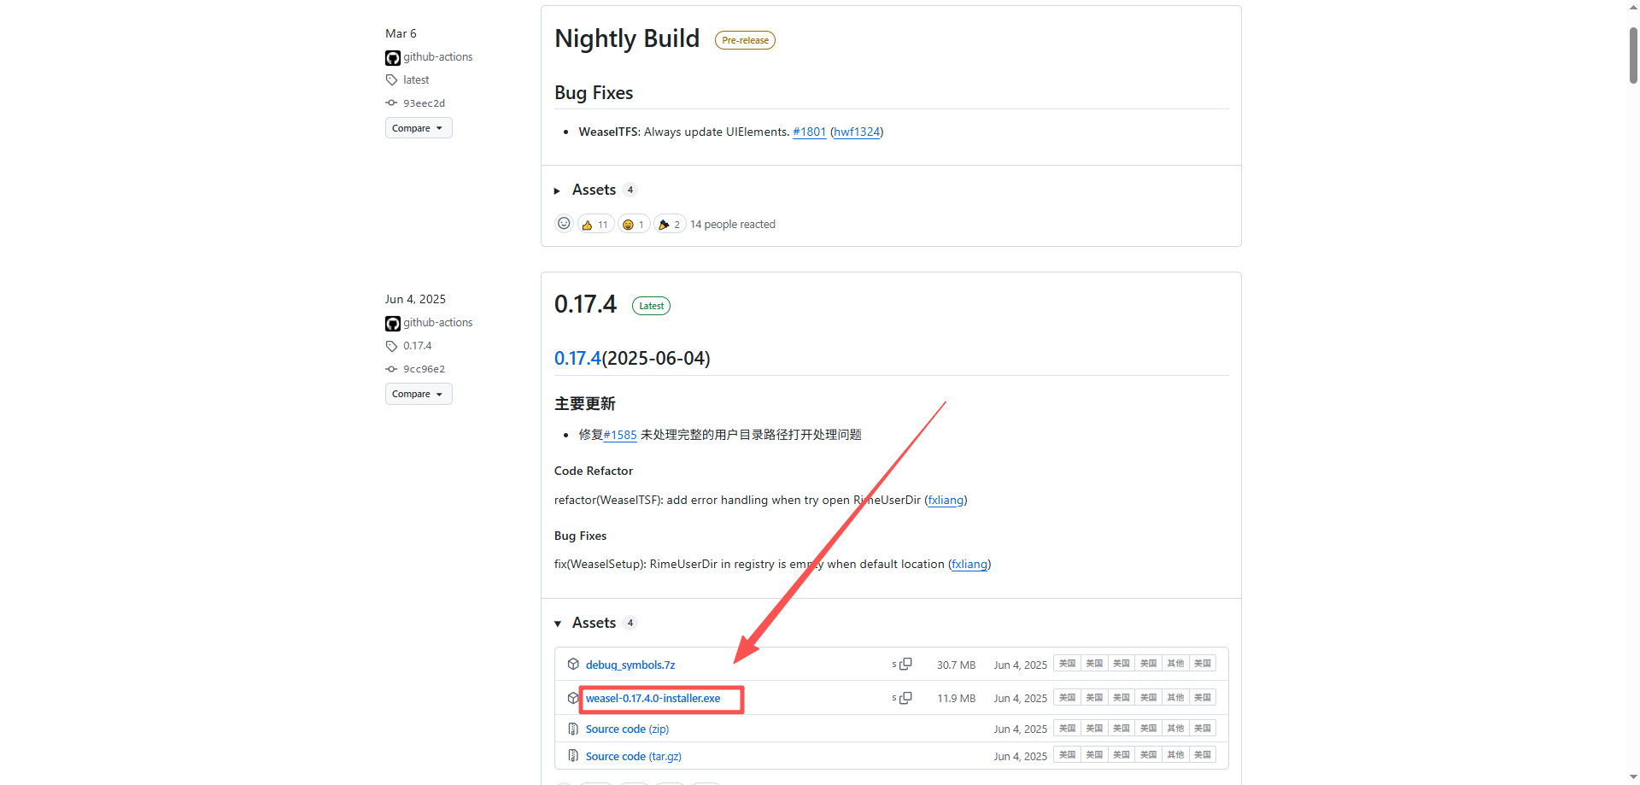
Task: Click the 主要更新 heading
Action: tap(585, 403)
